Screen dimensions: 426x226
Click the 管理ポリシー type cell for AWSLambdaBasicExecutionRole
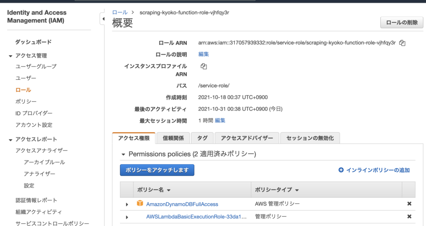(x=270, y=216)
